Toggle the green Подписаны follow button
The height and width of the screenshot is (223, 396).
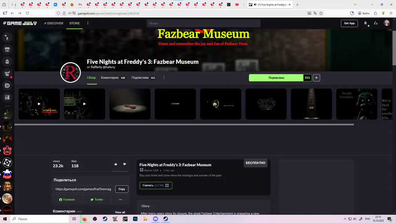276,78
